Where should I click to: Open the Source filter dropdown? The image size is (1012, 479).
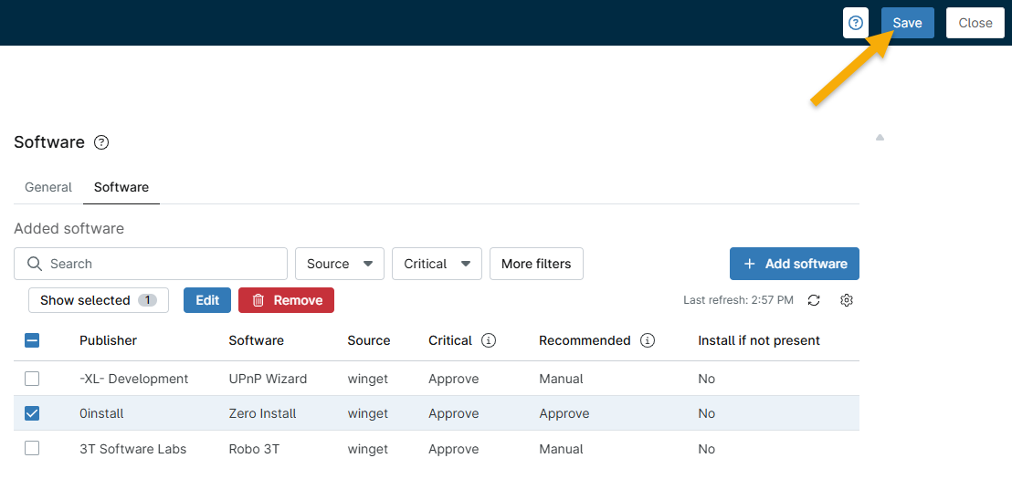339,264
